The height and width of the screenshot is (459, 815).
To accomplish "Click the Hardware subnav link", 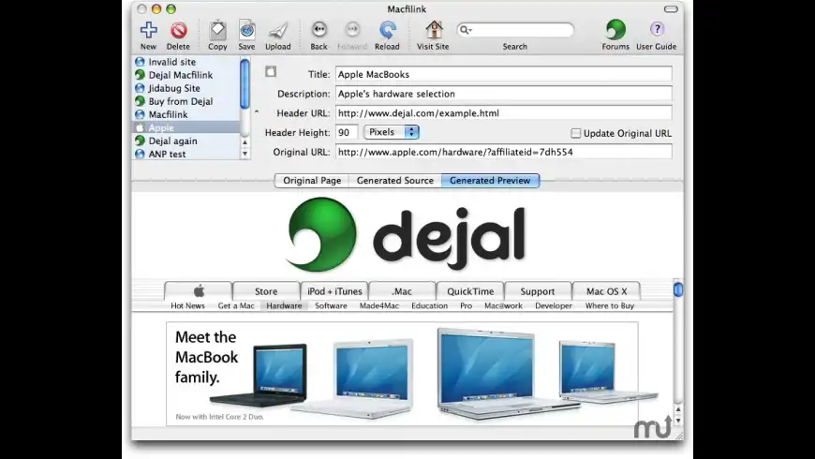I will pos(284,305).
